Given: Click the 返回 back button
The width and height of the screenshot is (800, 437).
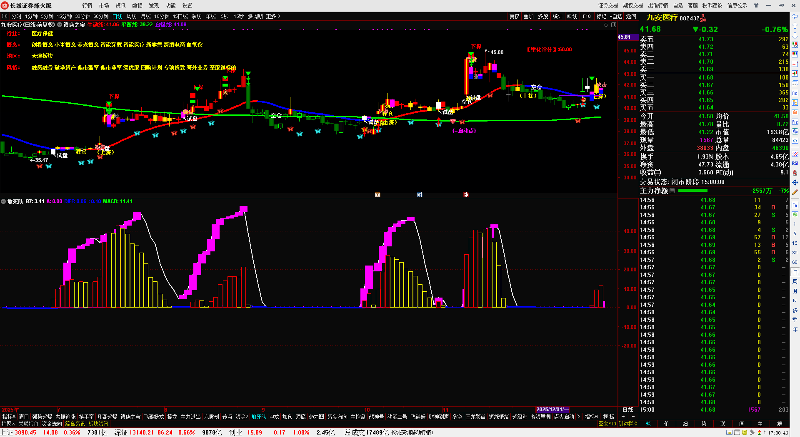Looking at the screenshot, I should (x=631, y=16).
